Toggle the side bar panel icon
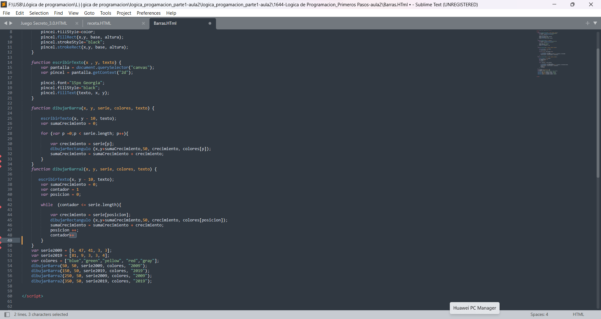Viewport: 601px width, 319px height. (x=7, y=315)
